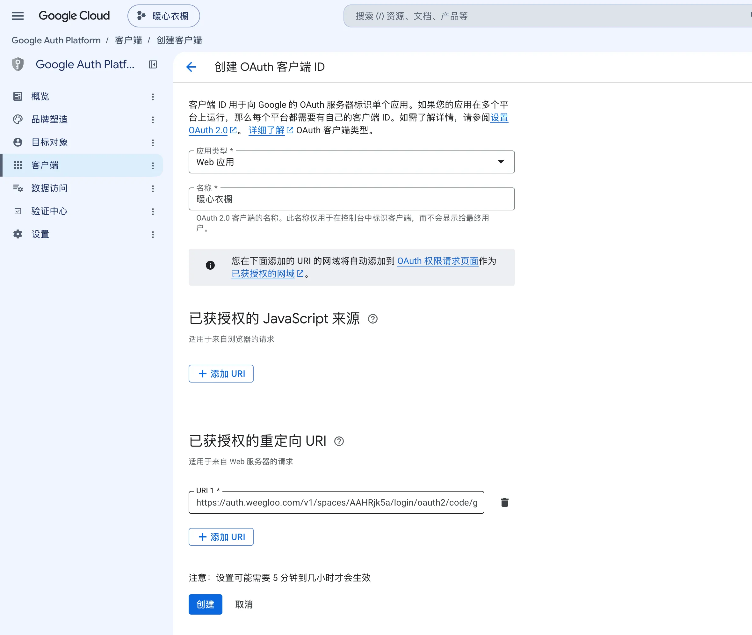Go back with the blue arrow
Image resolution: width=752 pixels, height=635 pixels.
coord(192,67)
